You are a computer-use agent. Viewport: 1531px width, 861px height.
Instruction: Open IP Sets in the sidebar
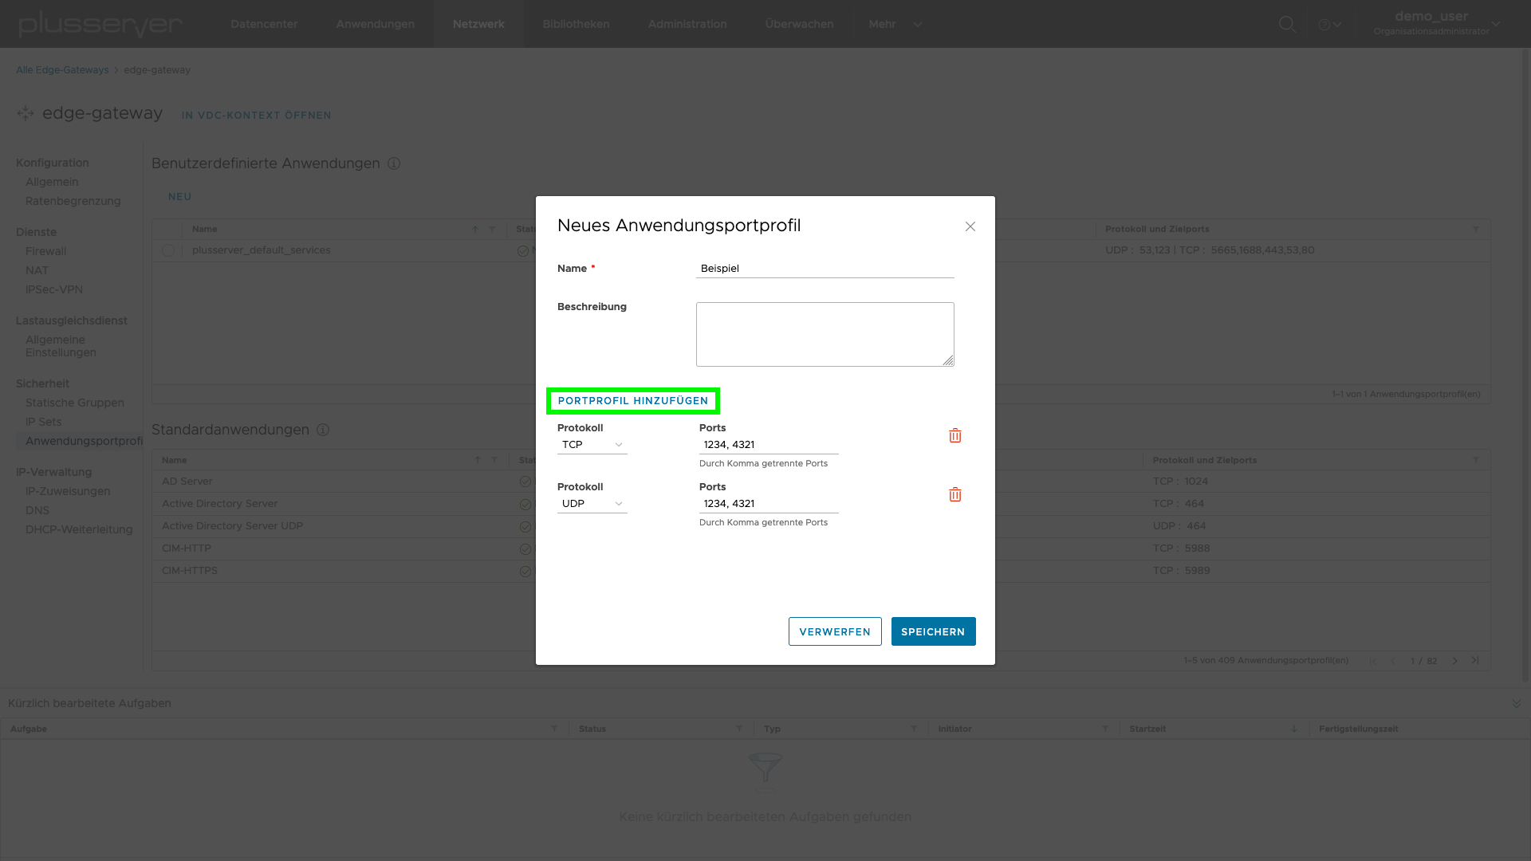pos(43,423)
